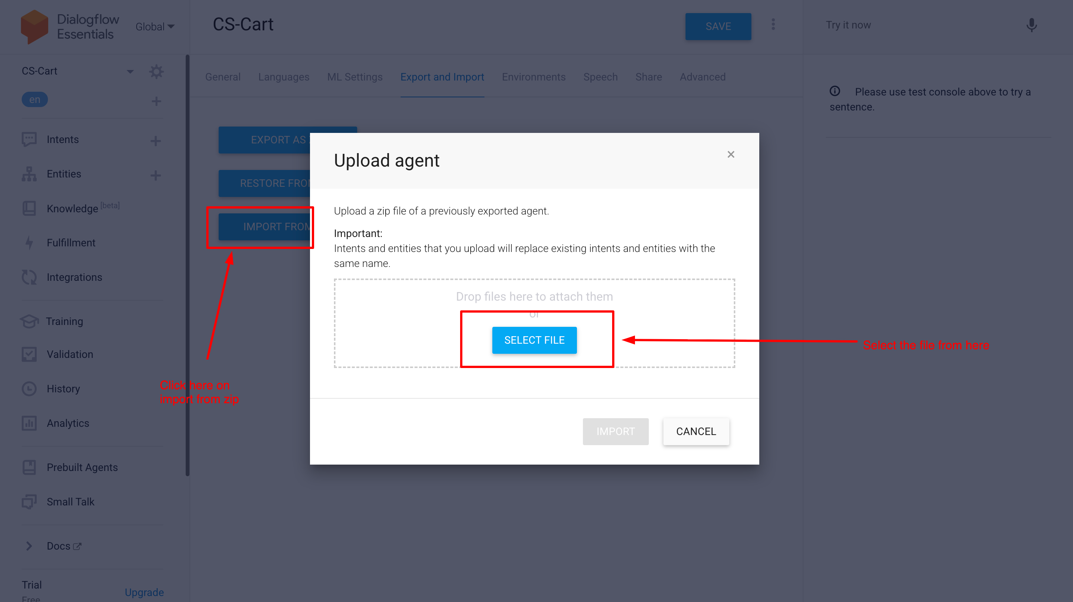Close the Upload agent dialog
1073x602 pixels.
click(730, 155)
